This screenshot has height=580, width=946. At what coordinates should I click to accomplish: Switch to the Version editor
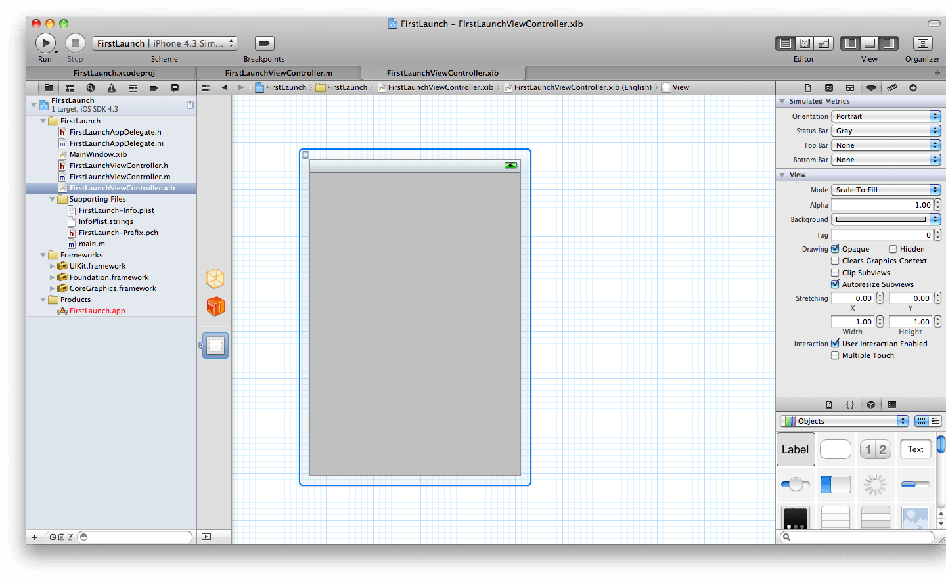point(824,43)
